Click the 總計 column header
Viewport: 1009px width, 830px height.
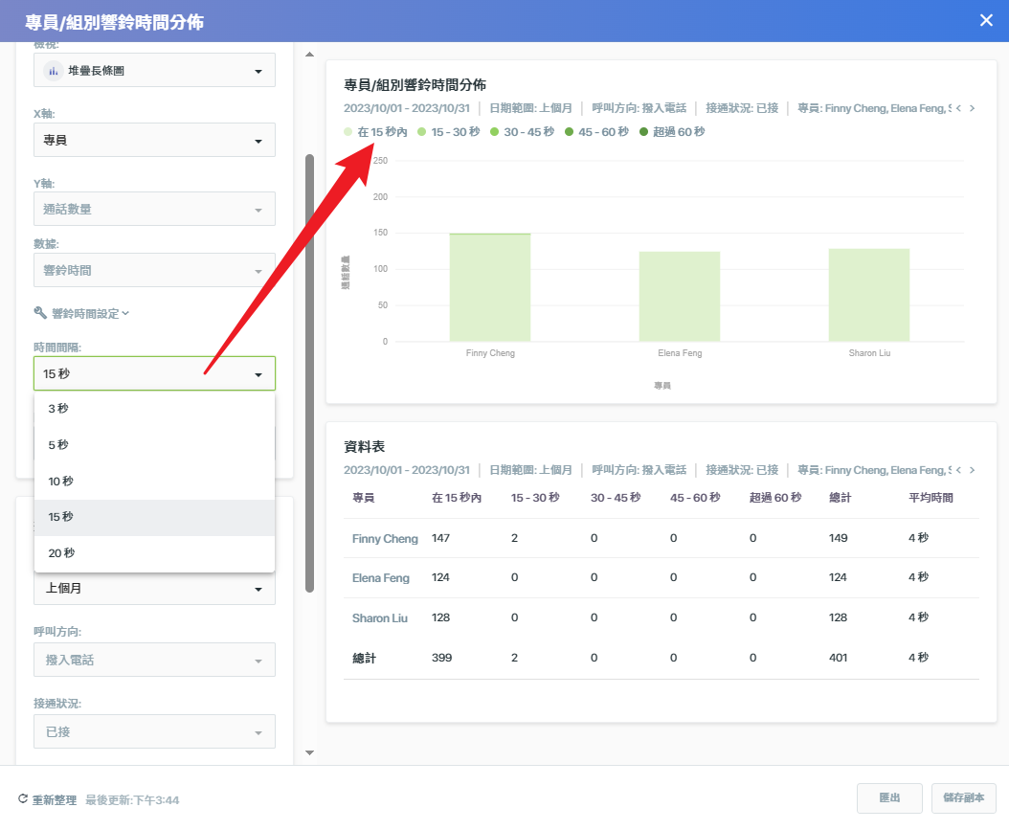(841, 498)
